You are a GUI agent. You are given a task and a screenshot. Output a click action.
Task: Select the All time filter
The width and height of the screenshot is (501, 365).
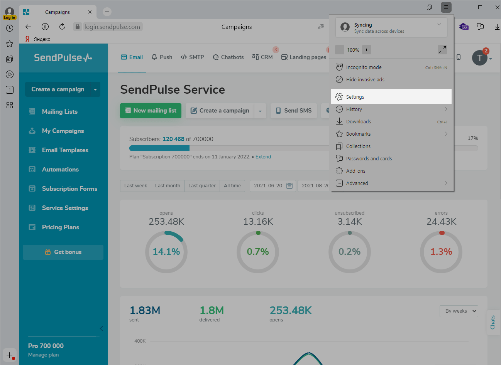pos(232,185)
